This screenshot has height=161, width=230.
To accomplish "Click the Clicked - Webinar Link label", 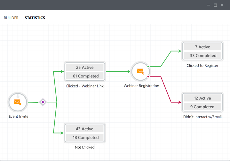I will click(85, 86).
